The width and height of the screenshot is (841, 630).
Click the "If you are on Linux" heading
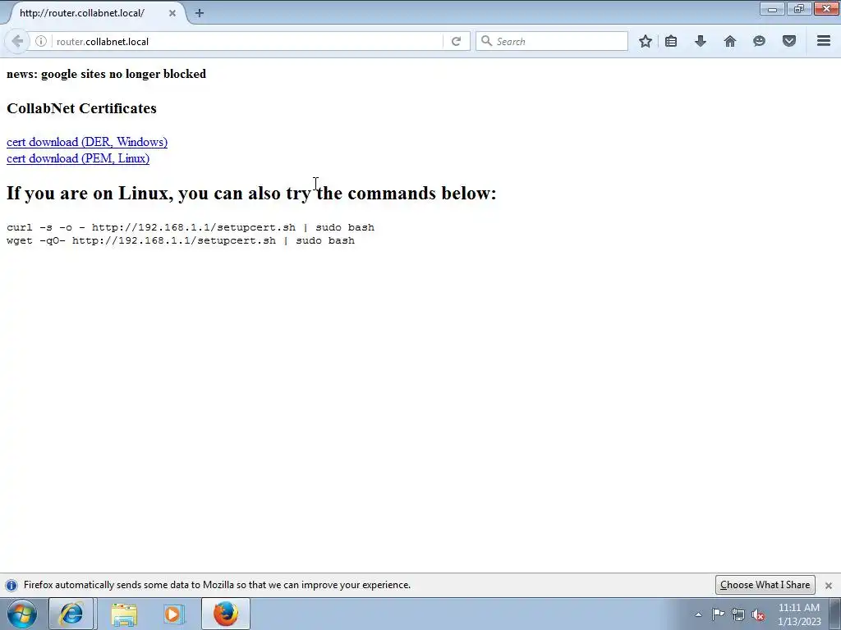pyautogui.click(x=251, y=193)
